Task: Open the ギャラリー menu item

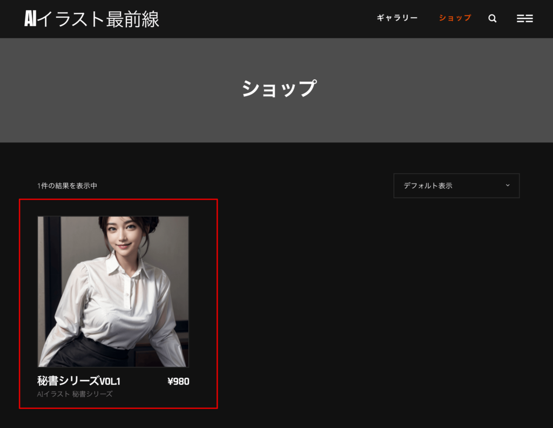Action: (397, 18)
